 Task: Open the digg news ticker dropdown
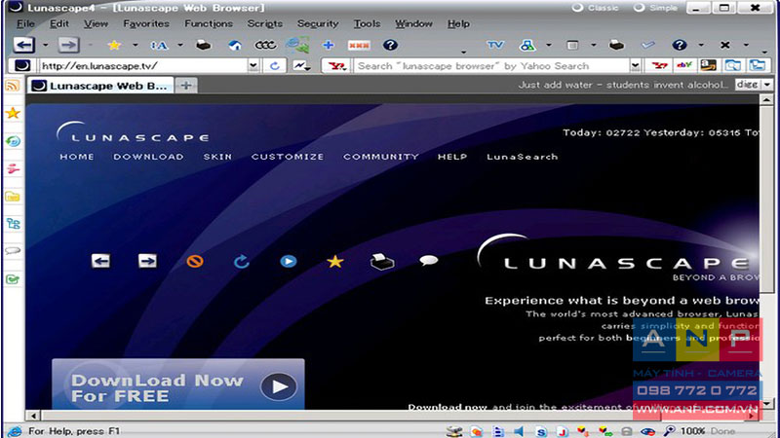767,85
